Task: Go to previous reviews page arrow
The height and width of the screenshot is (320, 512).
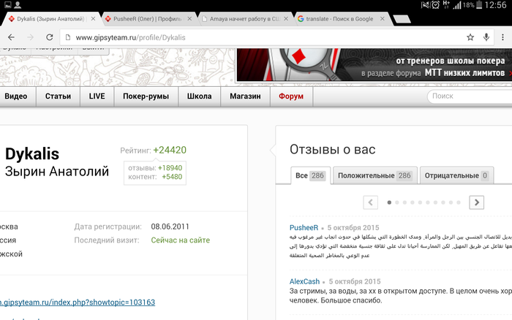Action: pyautogui.click(x=371, y=202)
